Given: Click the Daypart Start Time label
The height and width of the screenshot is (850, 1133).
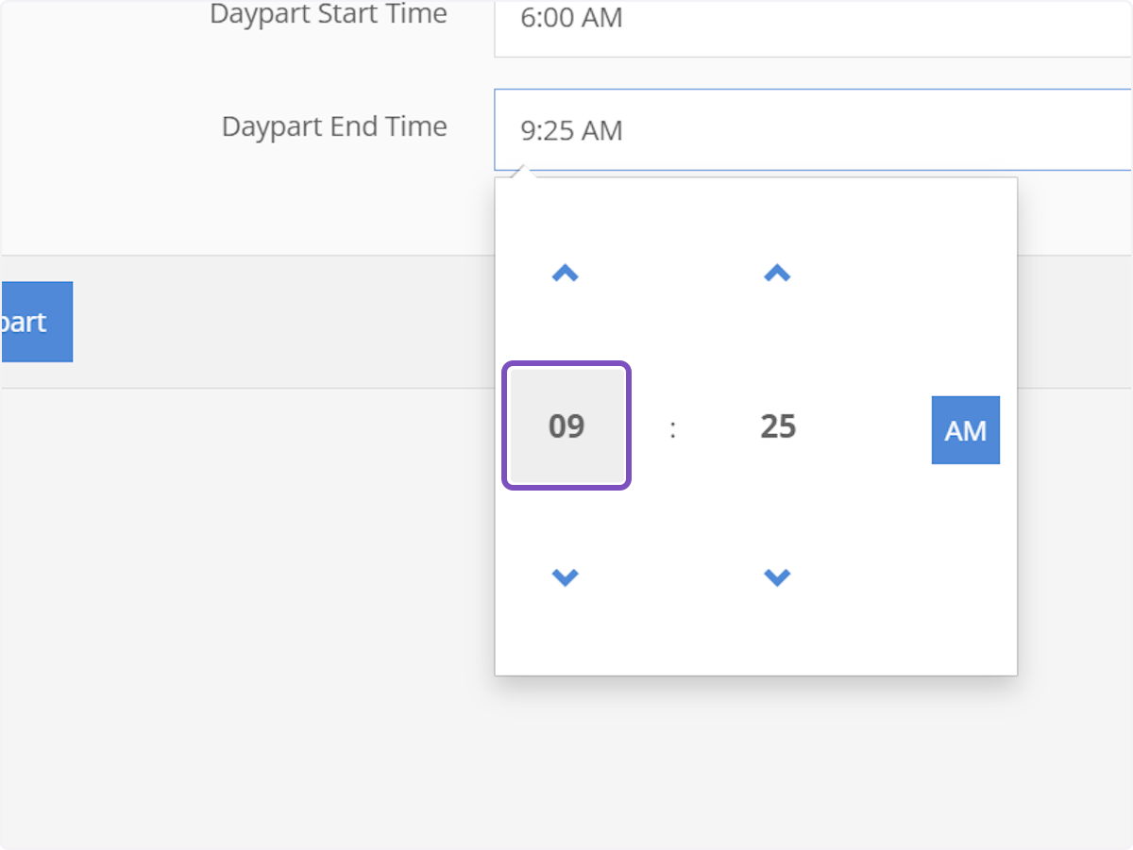Looking at the screenshot, I should pos(330,14).
